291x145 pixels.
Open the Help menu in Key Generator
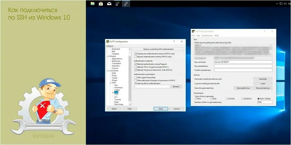[216, 35]
